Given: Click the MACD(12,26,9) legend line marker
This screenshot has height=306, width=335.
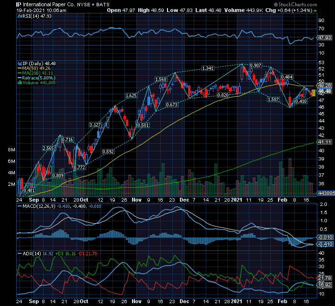Looking at the screenshot, I should click(x=20, y=206).
